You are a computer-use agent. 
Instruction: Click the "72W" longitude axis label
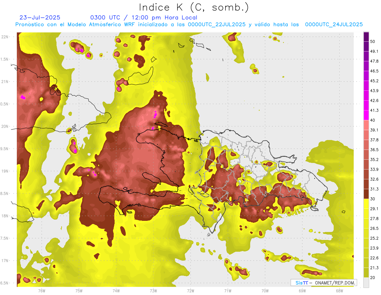point(191,291)
